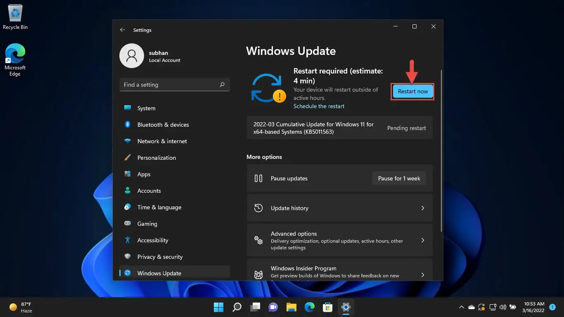Click the Update history clock icon

click(258, 208)
